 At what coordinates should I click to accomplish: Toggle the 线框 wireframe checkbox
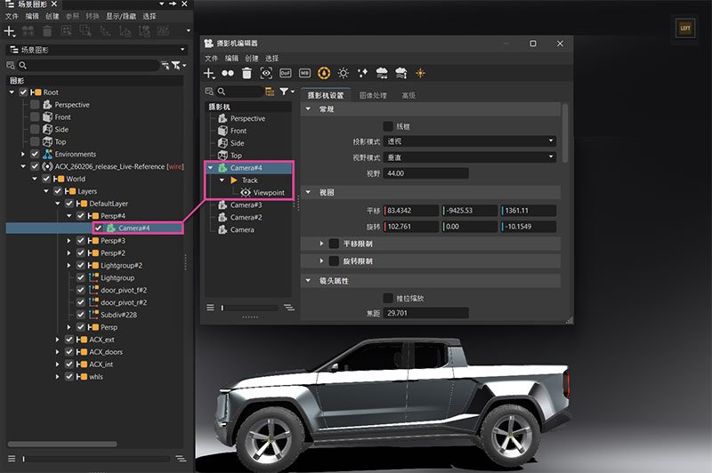click(x=388, y=126)
